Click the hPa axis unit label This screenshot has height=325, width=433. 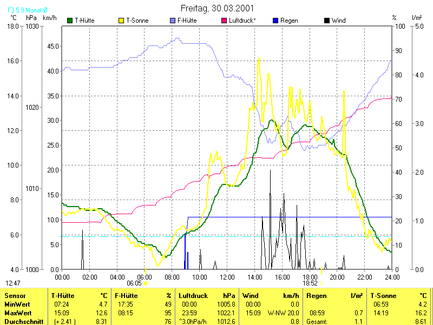[31, 18]
